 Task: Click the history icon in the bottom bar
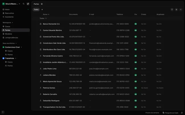(182, 113)
